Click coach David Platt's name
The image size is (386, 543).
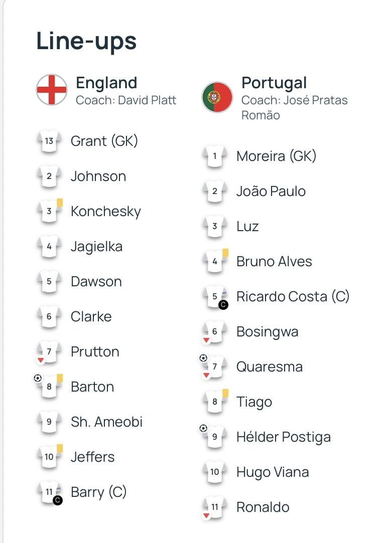[x=148, y=100]
